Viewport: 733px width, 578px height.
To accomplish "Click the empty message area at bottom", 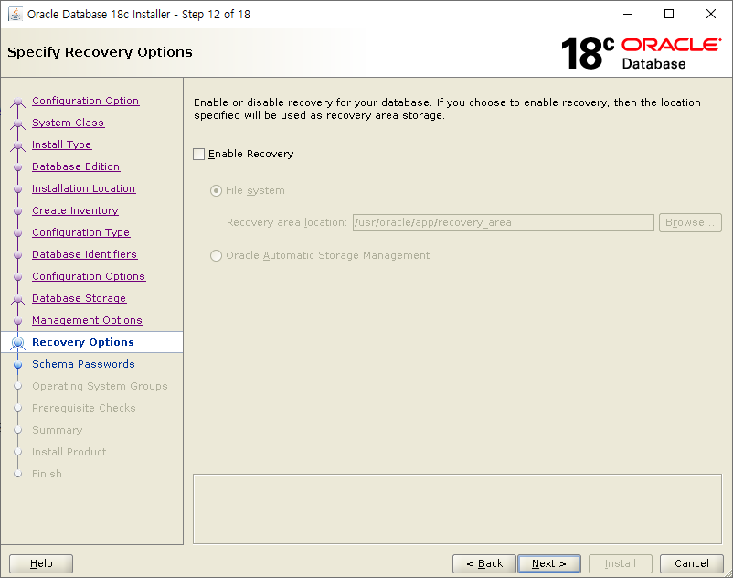I will click(457, 508).
